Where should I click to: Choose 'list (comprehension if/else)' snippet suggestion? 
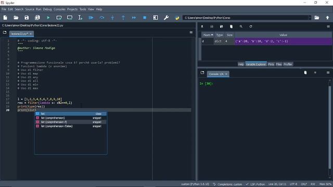[71, 126]
